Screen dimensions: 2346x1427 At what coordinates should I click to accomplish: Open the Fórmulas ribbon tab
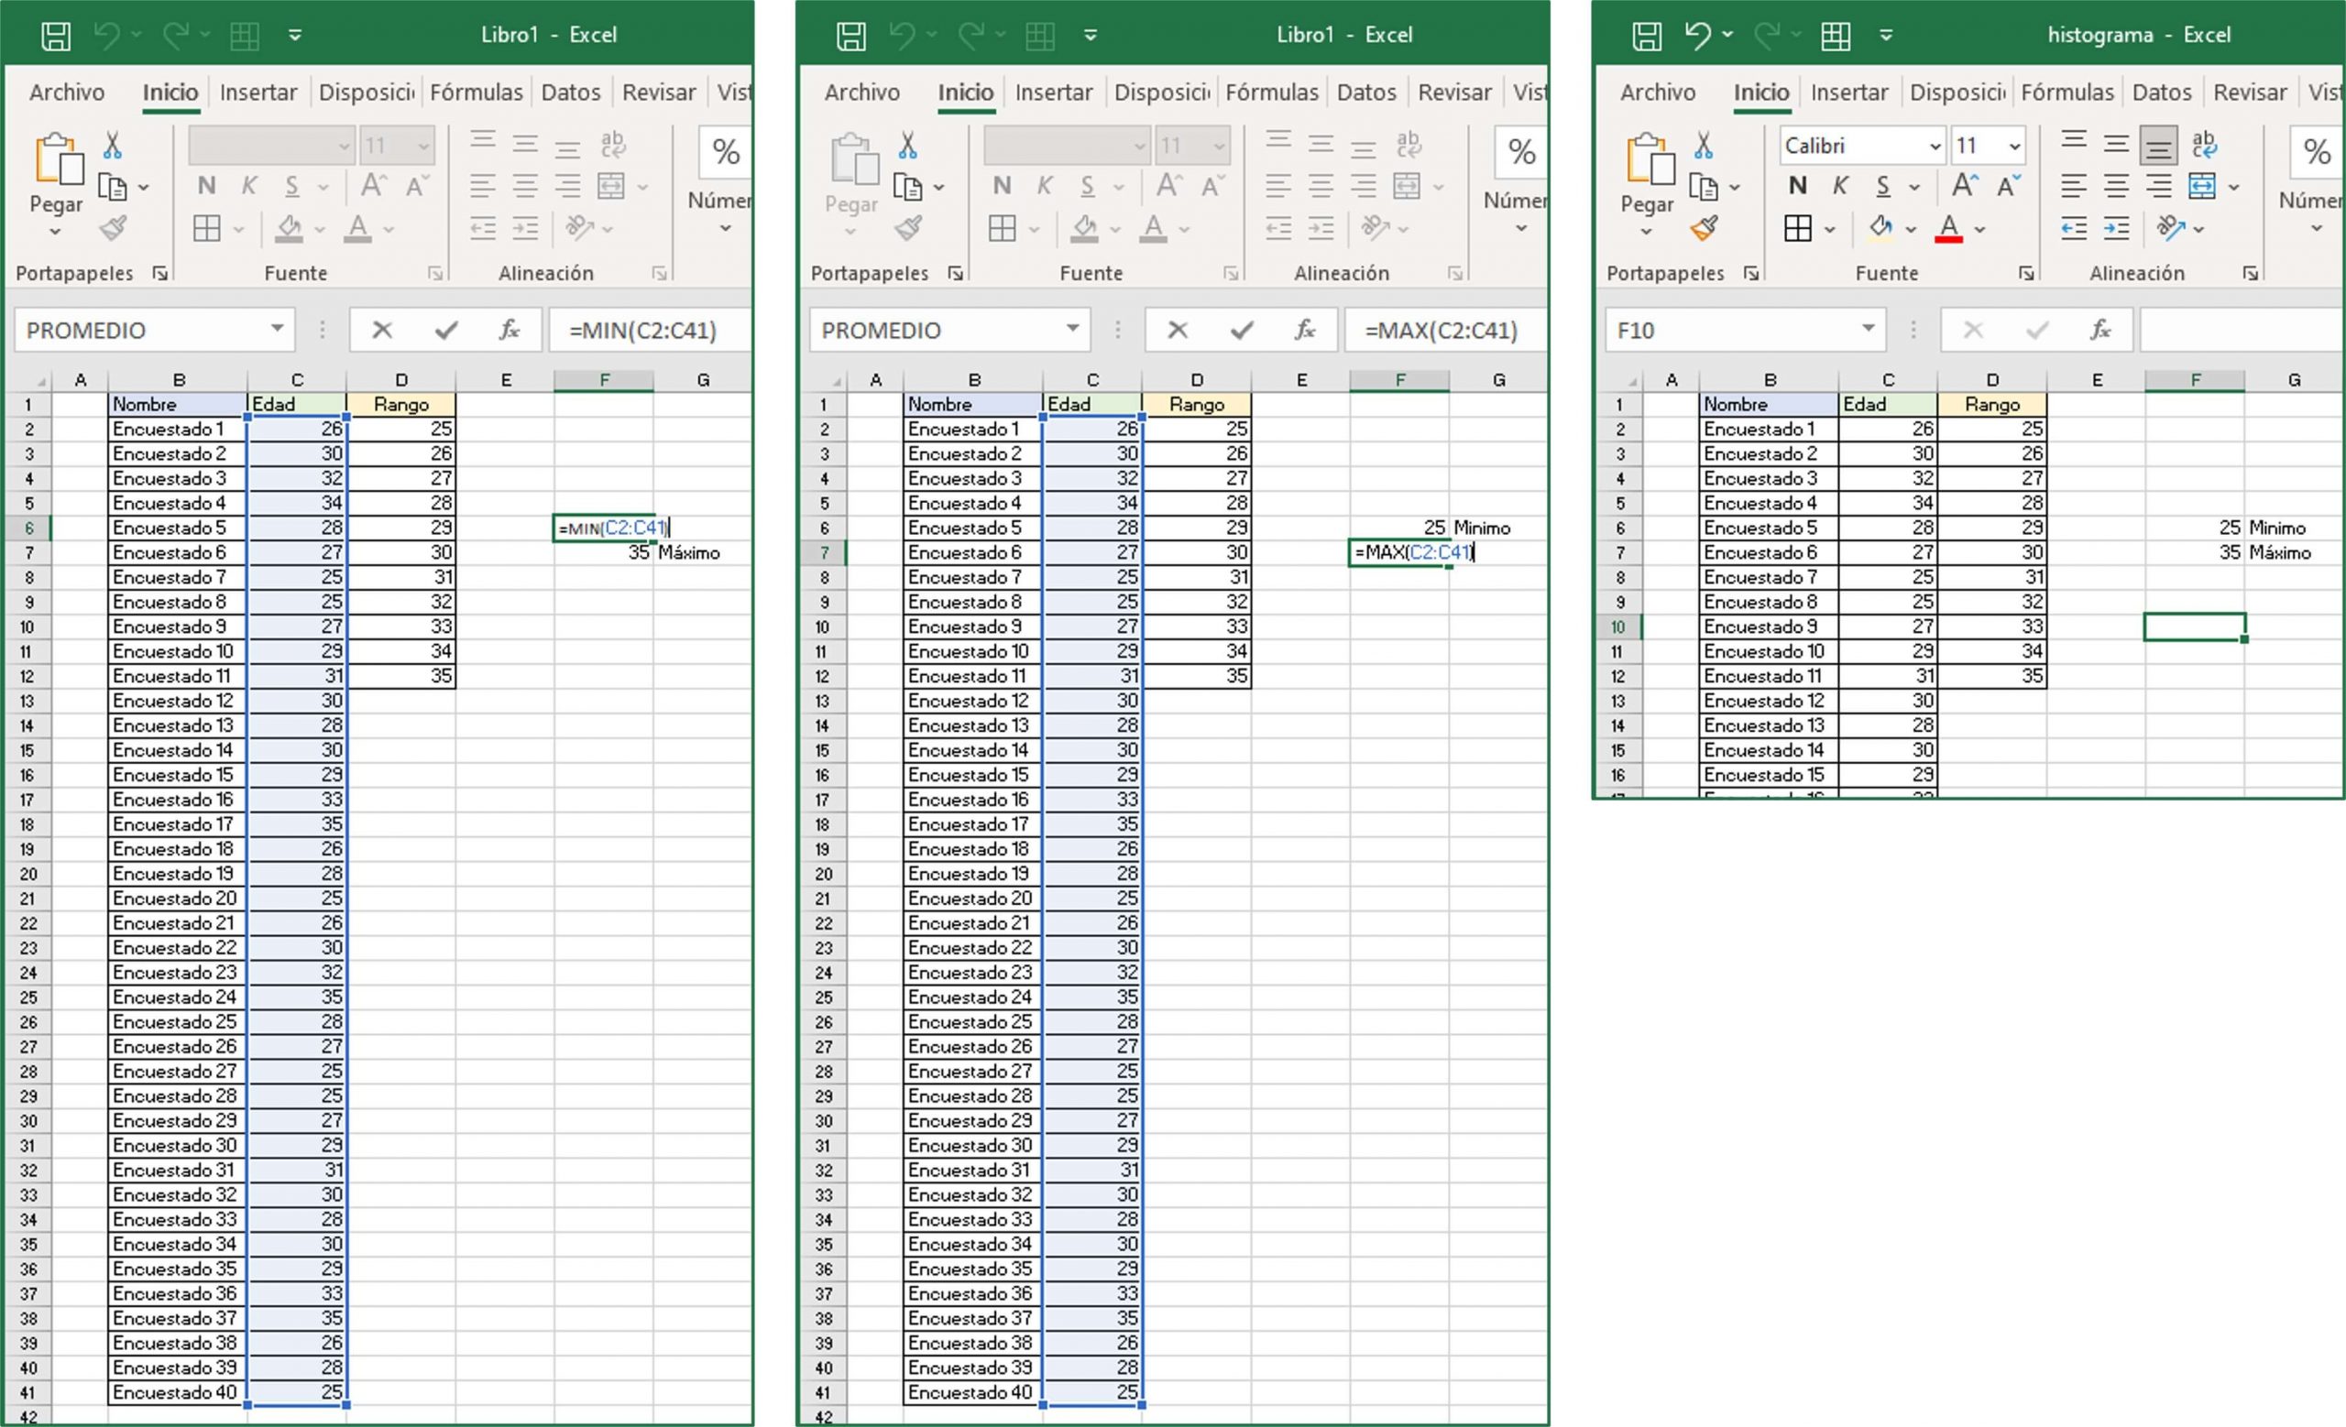[2068, 92]
